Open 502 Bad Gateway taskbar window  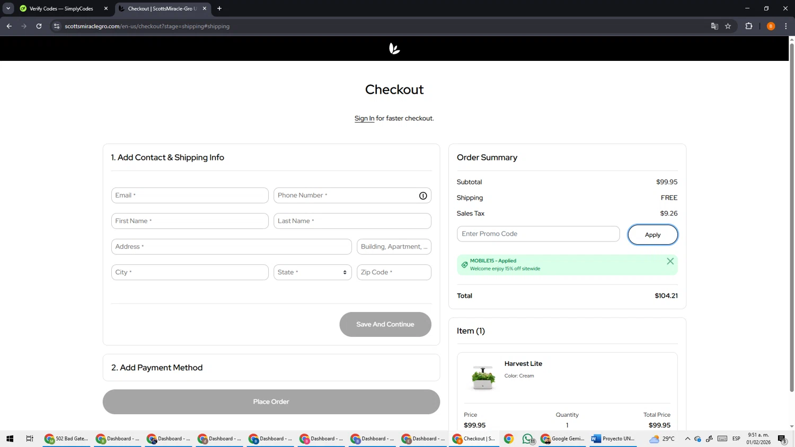coord(66,439)
